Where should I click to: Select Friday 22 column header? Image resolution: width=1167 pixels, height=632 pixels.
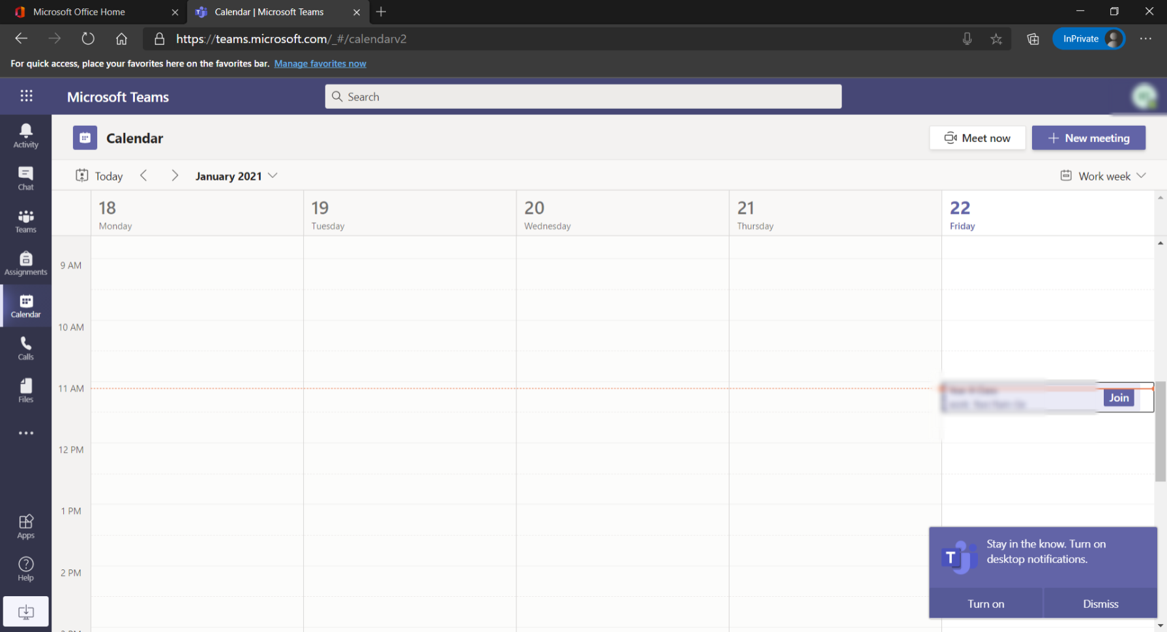pos(1048,214)
